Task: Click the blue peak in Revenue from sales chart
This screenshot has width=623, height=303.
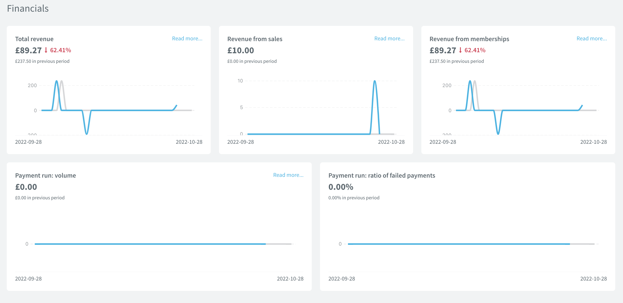Action: click(375, 82)
